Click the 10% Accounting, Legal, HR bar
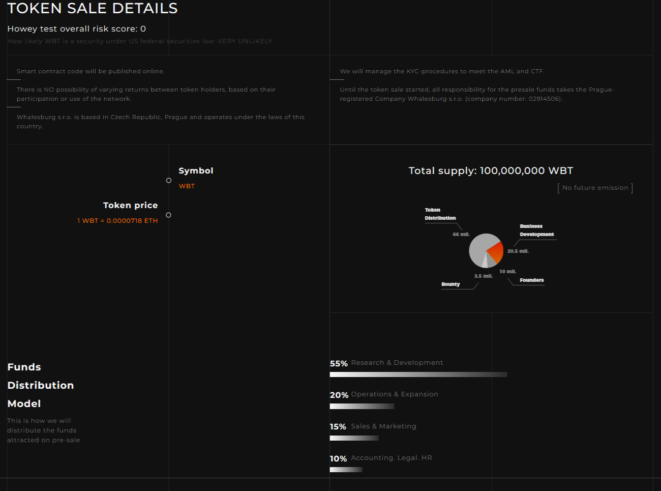661x491 pixels. point(346,470)
